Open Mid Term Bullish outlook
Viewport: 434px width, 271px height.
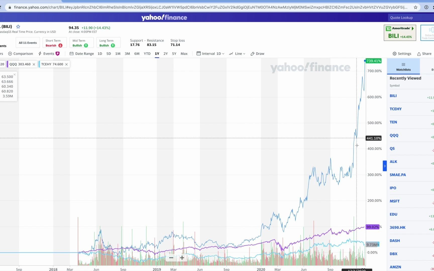[81, 43]
